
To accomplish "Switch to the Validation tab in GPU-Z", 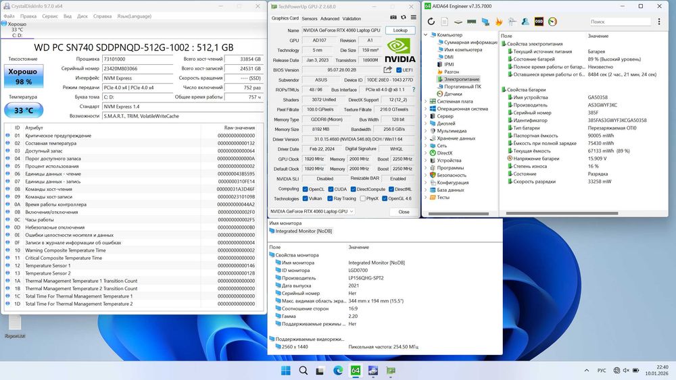I will pyautogui.click(x=352, y=18).
